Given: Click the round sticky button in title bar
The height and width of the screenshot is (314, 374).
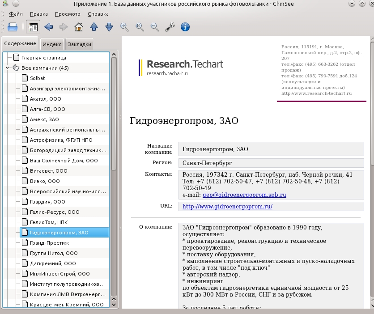Looking at the screenshot, I should click(x=16, y=4).
